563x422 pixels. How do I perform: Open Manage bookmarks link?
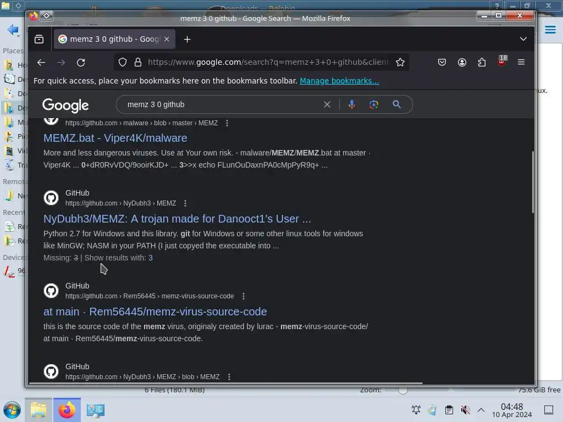(x=339, y=81)
